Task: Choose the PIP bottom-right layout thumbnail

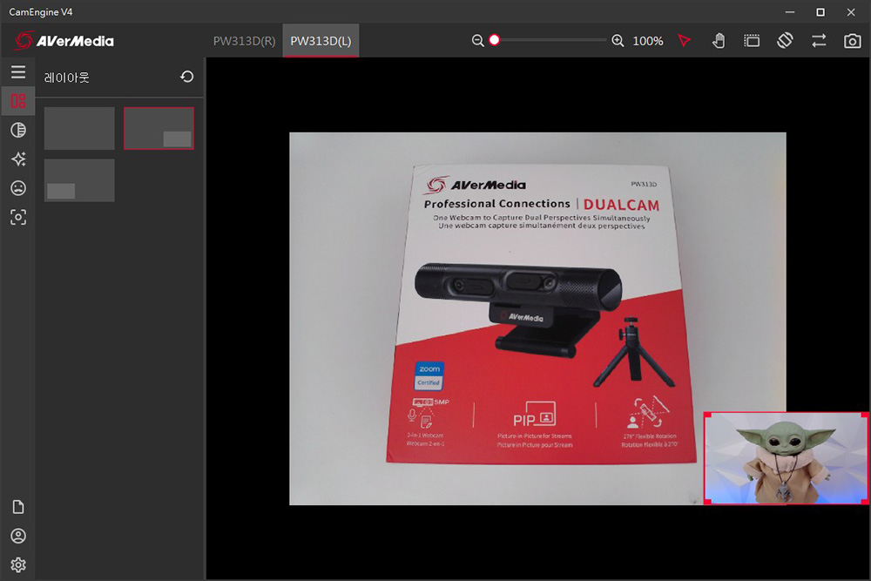Action: pyautogui.click(x=159, y=128)
